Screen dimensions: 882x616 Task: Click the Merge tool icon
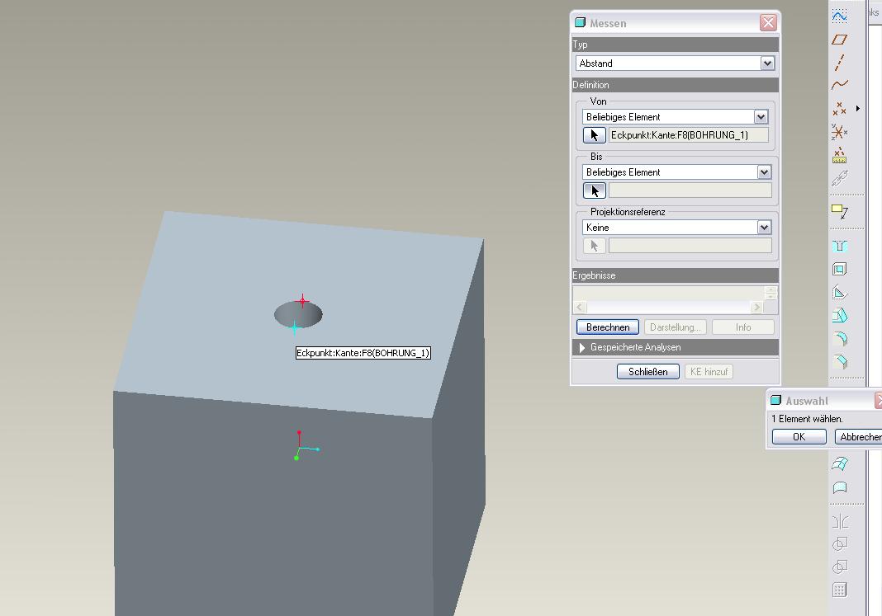(839, 544)
